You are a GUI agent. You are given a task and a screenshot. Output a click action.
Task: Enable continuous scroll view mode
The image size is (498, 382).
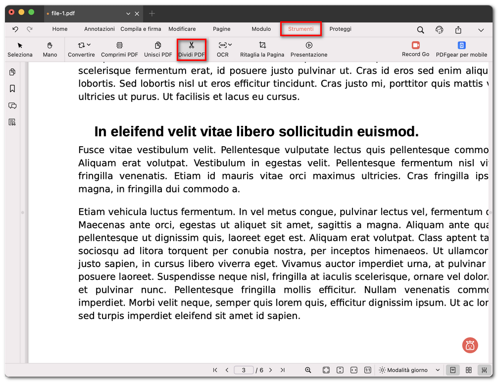[484, 370]
